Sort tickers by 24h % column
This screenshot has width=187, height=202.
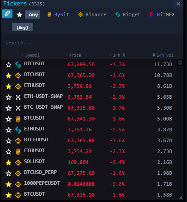coord(117,55)
